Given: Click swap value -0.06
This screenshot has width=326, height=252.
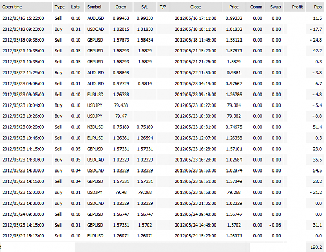Looking at the screenshot, I should 275,225.
